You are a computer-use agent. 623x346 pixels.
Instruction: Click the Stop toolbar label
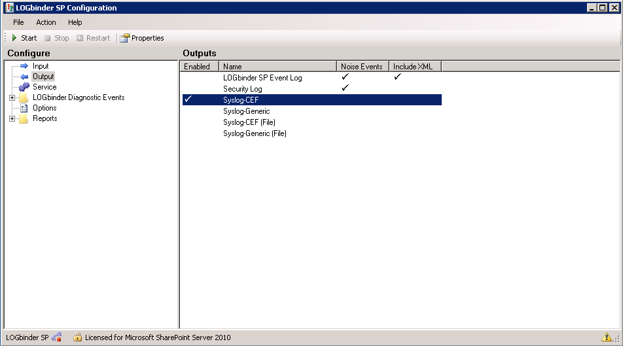pos(62,38)
